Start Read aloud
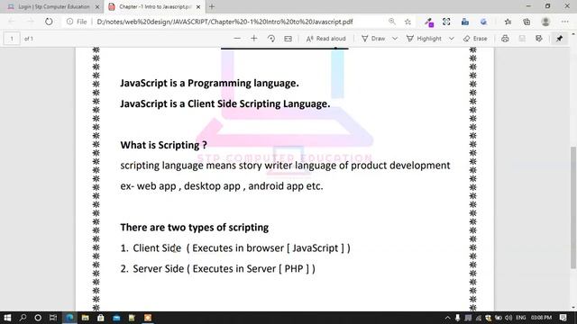Viewport: 577px width, 324px height. (x=326, y=38)
